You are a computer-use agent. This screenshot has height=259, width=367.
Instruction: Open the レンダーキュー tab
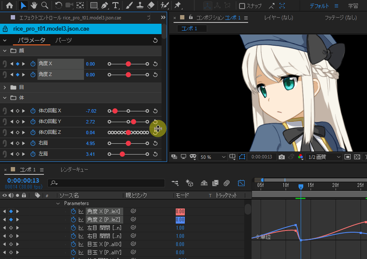[x=74, y=170]
